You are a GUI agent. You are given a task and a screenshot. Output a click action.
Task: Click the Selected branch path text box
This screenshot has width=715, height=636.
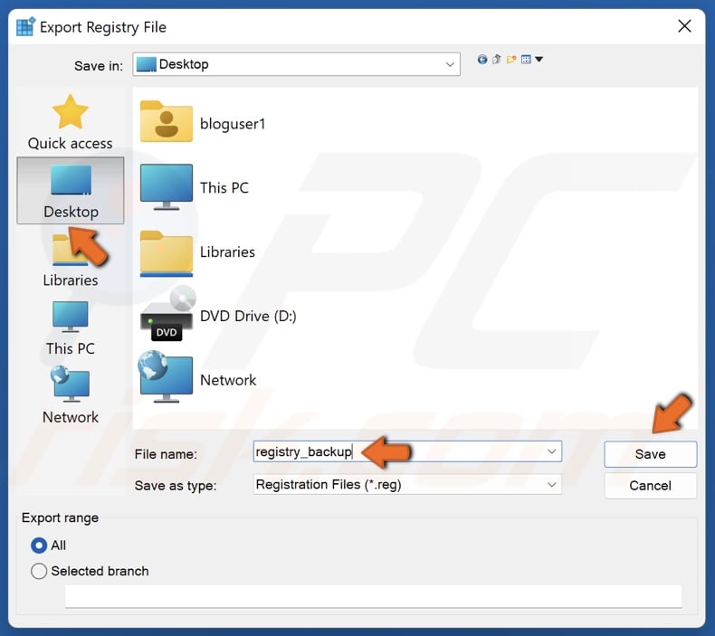tap(374, 596)
